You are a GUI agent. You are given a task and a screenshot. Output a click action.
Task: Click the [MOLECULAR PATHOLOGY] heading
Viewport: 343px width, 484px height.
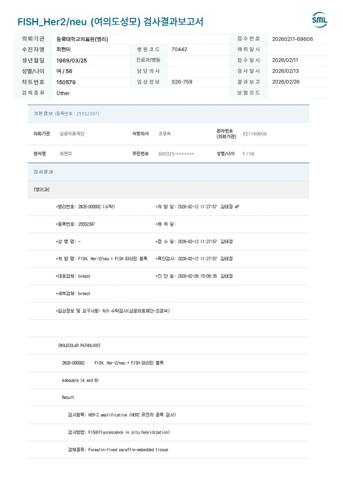tap(79, 345)
